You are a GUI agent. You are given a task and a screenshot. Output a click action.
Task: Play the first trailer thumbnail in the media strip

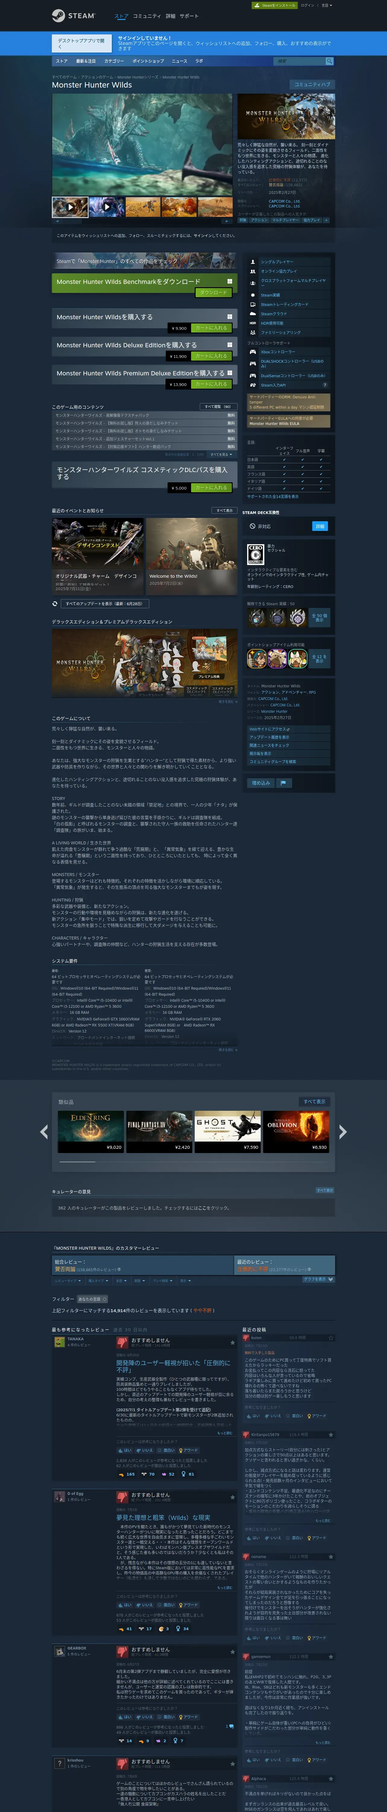[x=70, y=207]
